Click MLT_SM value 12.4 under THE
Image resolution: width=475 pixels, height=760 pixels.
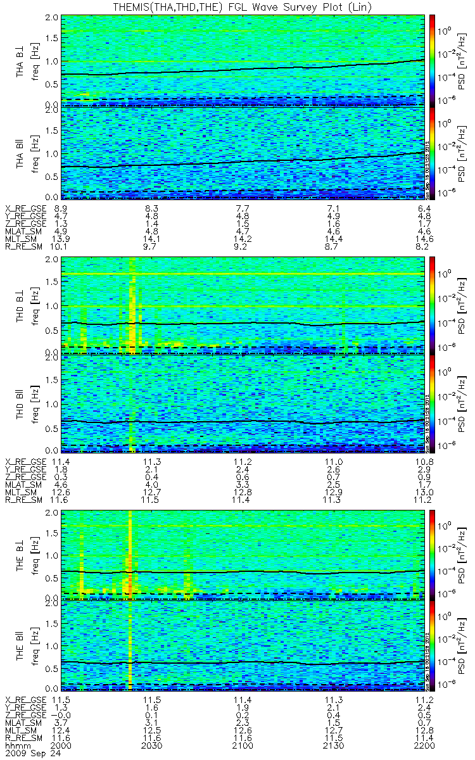pos(62,730)
